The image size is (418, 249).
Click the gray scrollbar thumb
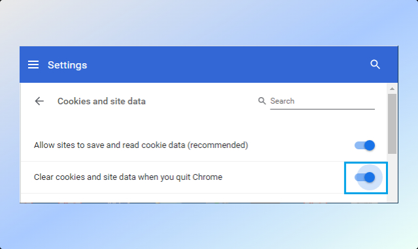392,124
